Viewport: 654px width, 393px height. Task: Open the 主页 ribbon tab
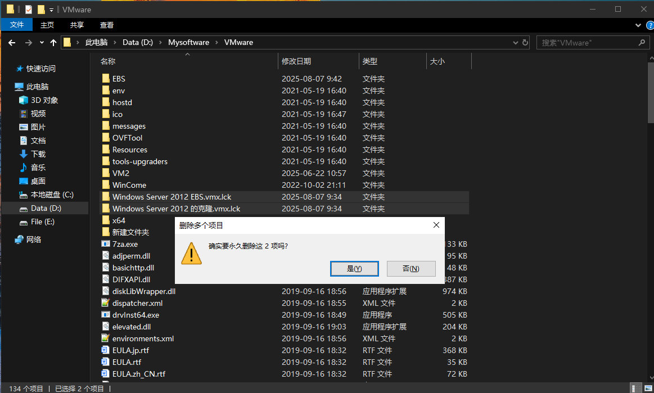click(47, 25)
